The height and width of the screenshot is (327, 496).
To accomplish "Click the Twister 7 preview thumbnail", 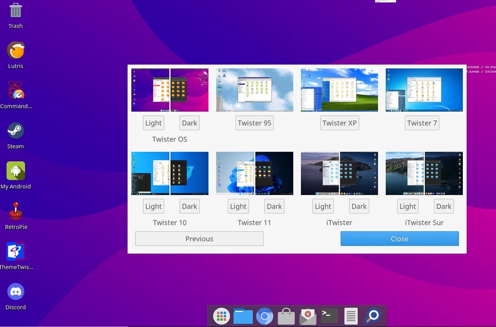I will pos(424,90).
